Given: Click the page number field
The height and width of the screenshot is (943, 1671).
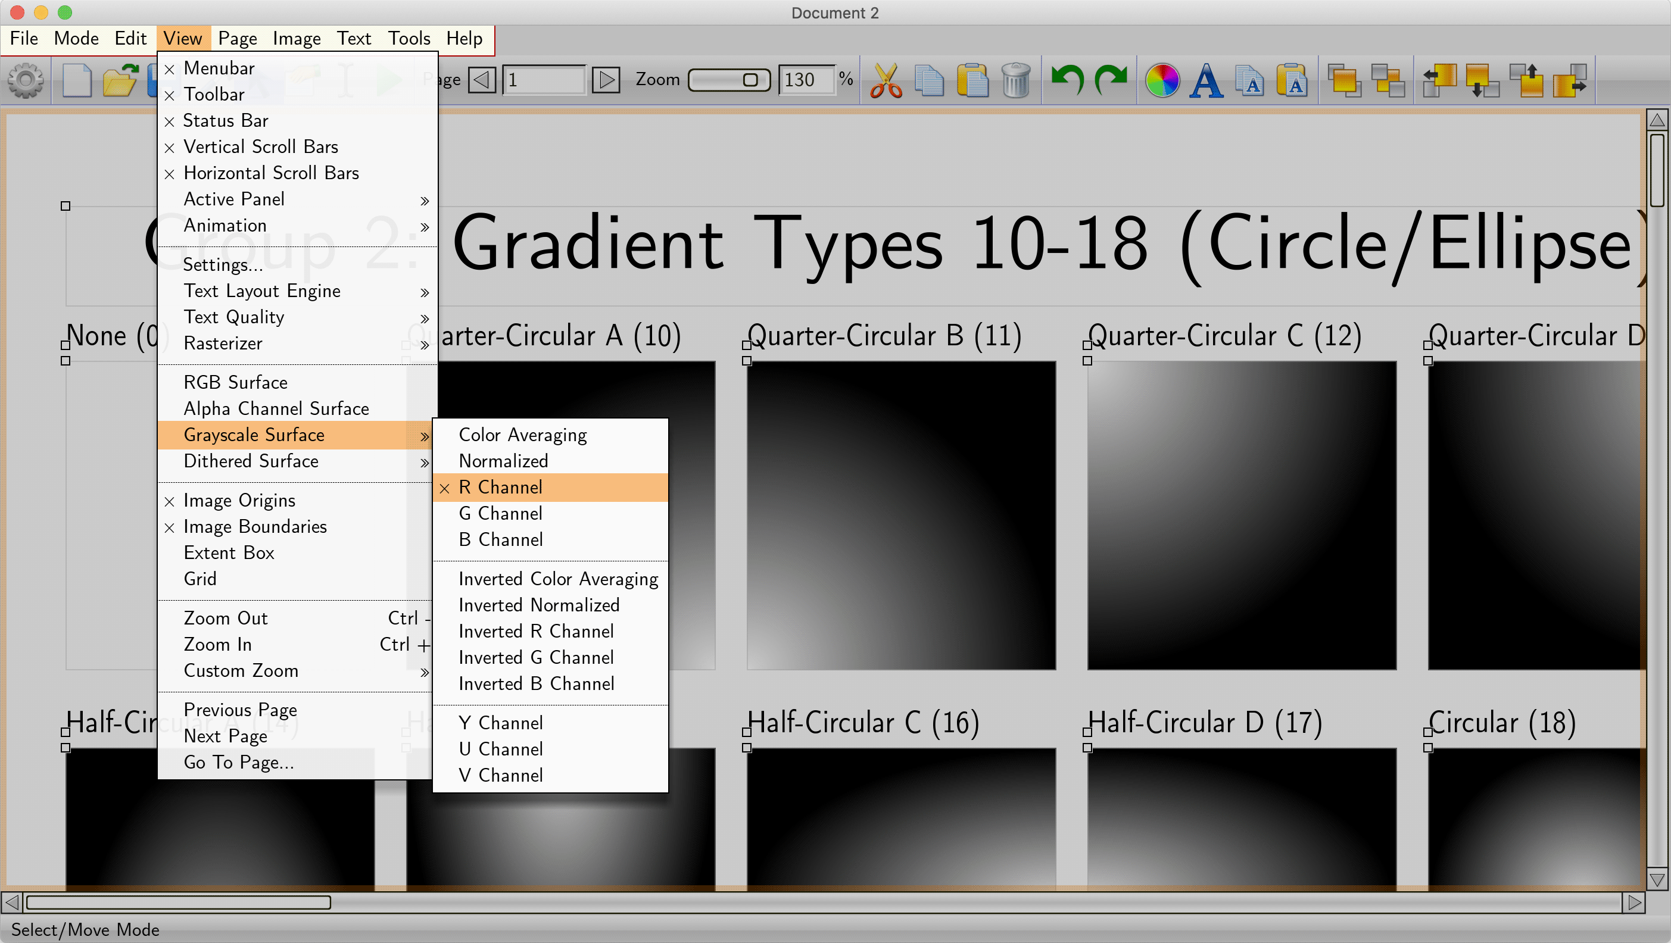Looking at the screenshot, I should click(544, 80).
